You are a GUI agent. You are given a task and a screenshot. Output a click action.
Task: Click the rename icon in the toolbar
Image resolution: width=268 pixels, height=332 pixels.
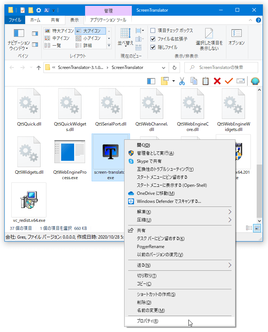[x=241, y=81]
